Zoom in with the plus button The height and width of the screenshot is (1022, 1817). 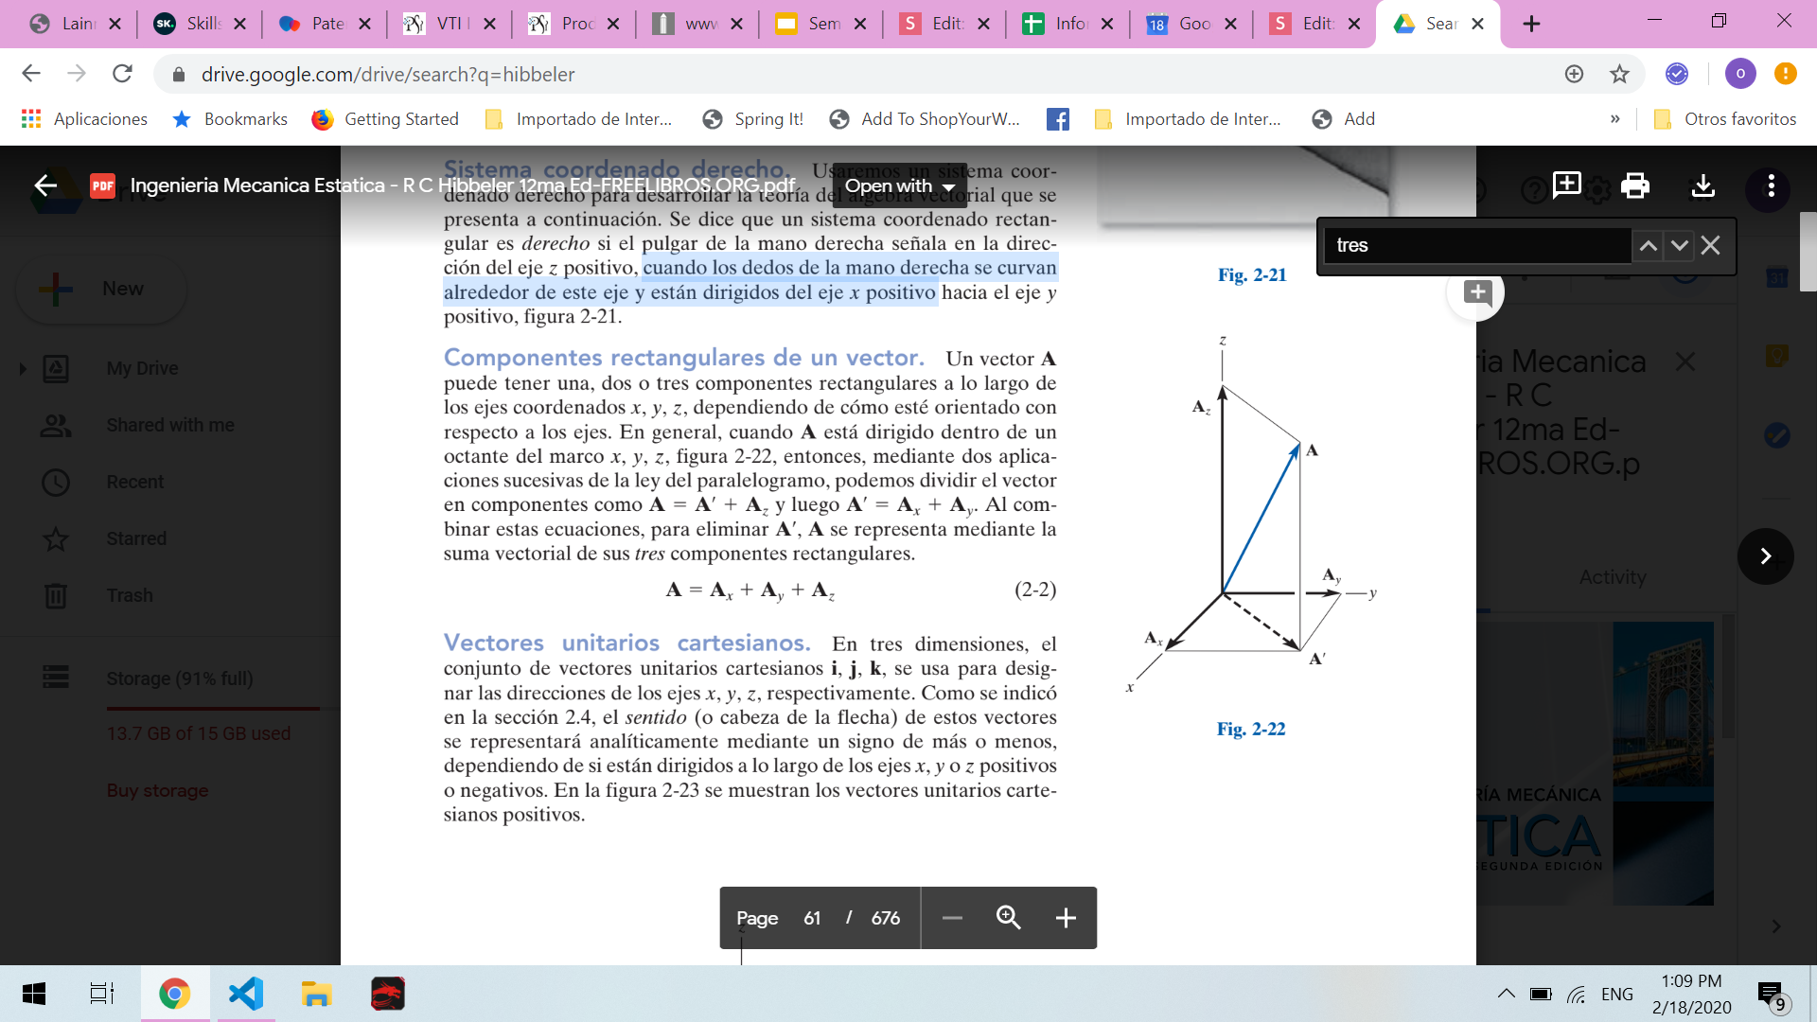(1066, 918)
